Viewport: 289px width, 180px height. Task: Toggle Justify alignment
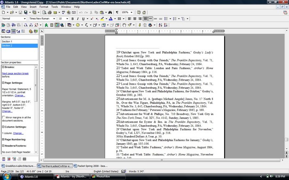coord(145,19)
